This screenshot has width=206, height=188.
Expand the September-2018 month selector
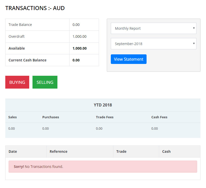(x=153, y=44)
